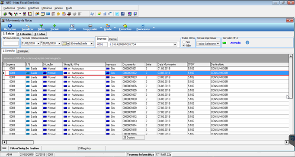
Task: Open the Ajuda menu
Action: pos(69,8)
